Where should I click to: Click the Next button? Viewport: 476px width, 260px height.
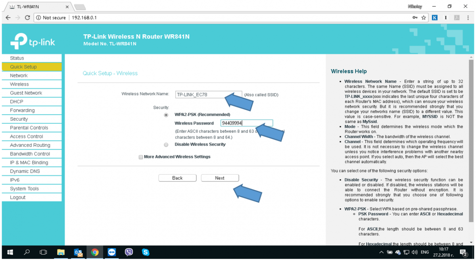click(x=220, y=178)
